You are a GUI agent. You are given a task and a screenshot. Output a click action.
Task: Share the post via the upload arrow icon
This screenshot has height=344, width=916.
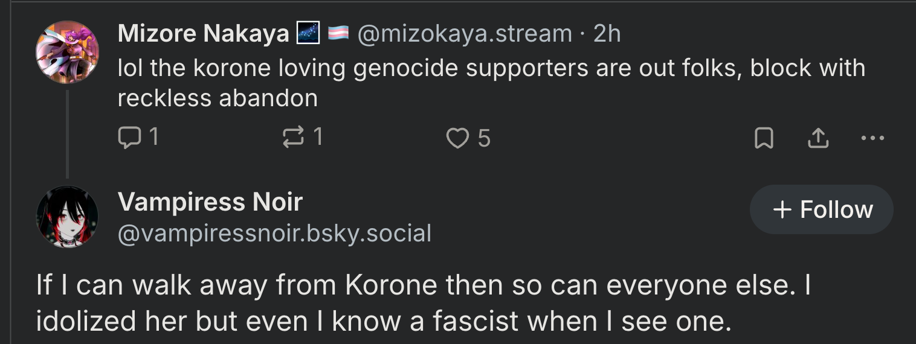tap(818, 139)
